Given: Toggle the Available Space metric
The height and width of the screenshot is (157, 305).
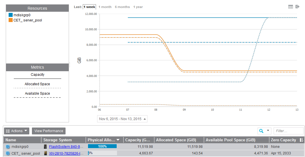Looking at the screenshot, I should [x=37, y=94].
